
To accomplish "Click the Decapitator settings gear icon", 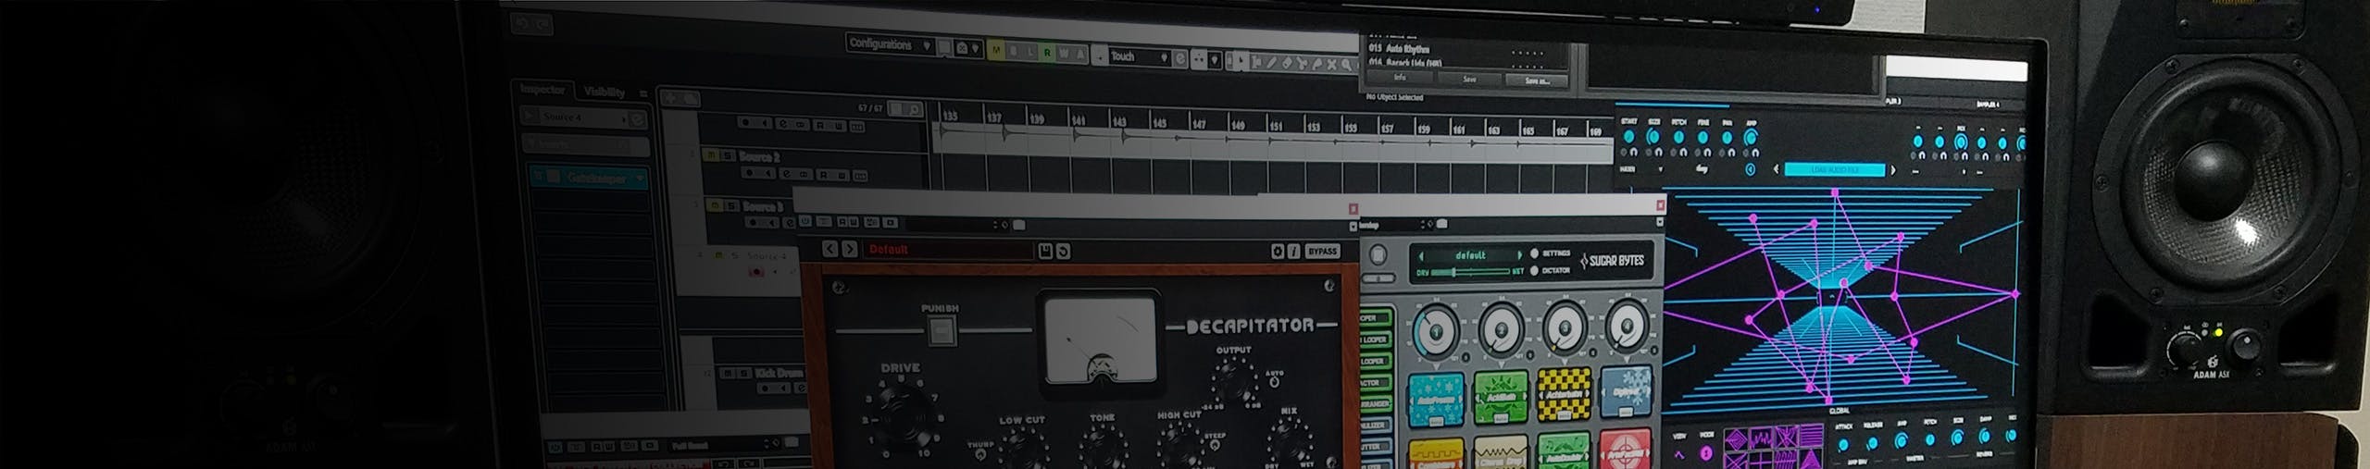I will (1278, 251).
